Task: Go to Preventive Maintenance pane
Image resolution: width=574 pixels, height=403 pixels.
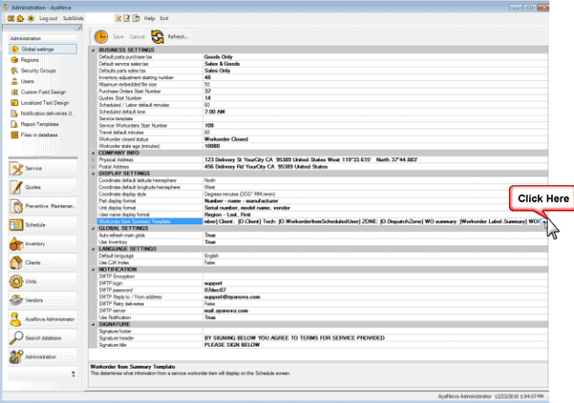Action: pyautogui.click(x=43, y=206)
